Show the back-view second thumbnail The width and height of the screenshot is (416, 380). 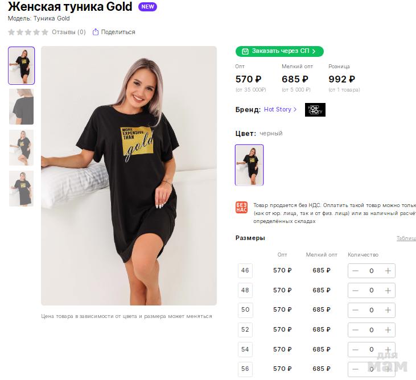click(22, 106)
